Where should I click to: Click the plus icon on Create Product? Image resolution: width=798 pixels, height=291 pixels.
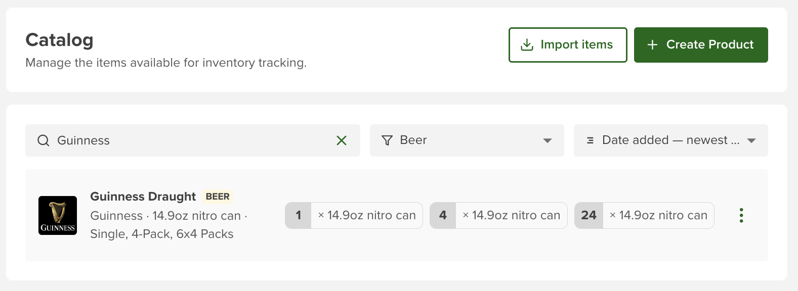click(653, 45)
